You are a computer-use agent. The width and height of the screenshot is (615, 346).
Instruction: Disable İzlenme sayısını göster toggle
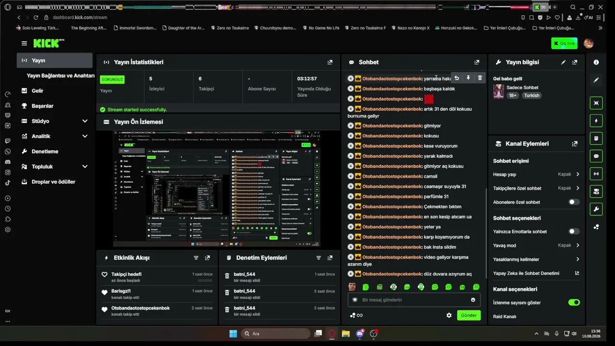[x=574, y=302]
